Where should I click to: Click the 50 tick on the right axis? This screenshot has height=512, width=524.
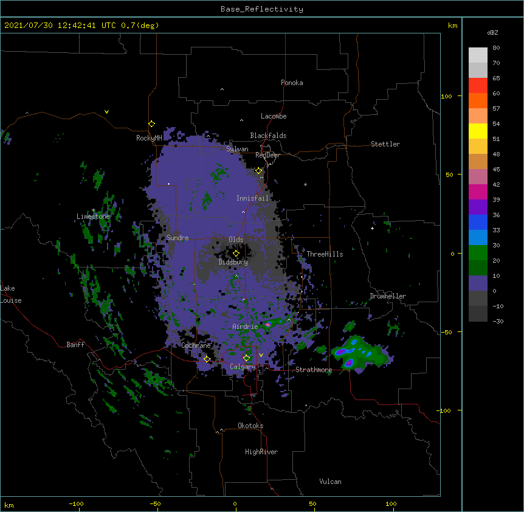click(x=449, y=175)
